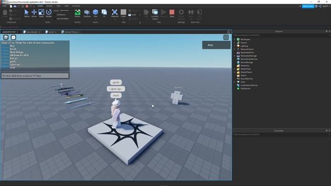Switch to the PLUGINS ribbon tab
The width and height of the screenshot is (331, 186).
click(76, 6)
